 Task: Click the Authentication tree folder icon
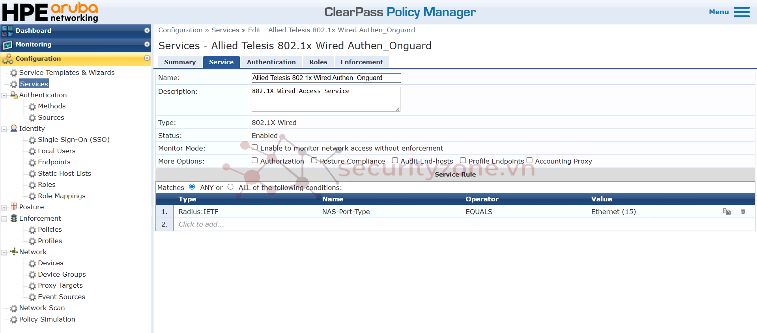14,95
